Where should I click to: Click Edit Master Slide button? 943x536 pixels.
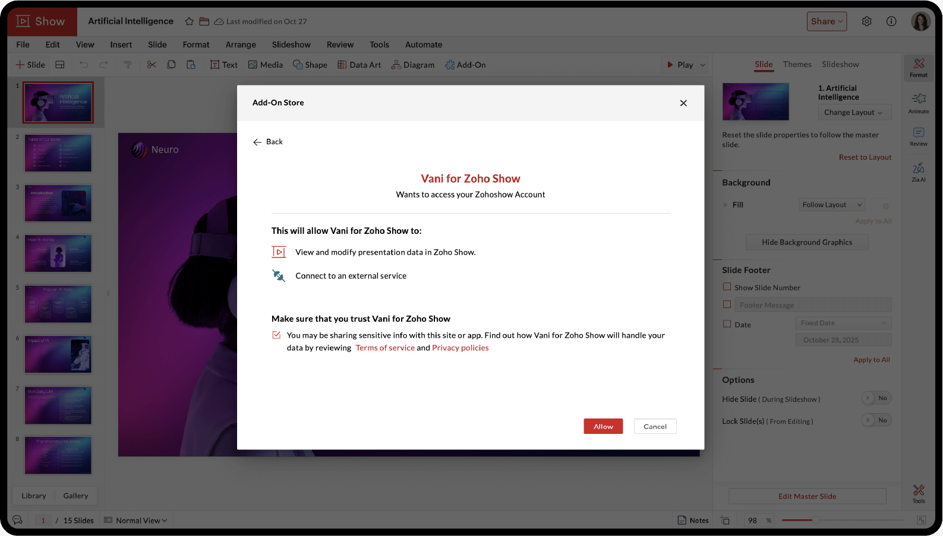tap(807, 496)
